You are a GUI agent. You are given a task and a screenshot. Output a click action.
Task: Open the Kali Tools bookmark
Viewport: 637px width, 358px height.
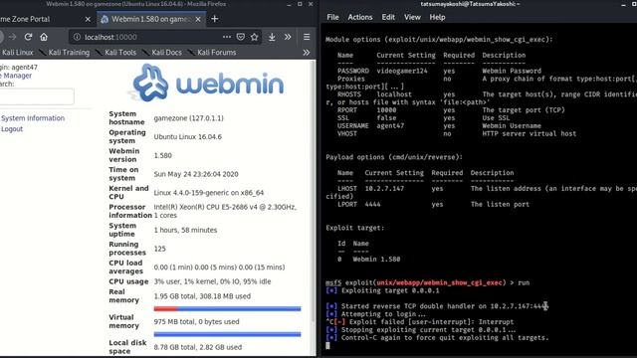[116, 53]
